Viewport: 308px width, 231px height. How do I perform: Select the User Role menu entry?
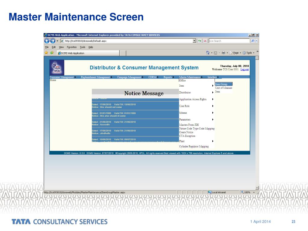point(196,106)
